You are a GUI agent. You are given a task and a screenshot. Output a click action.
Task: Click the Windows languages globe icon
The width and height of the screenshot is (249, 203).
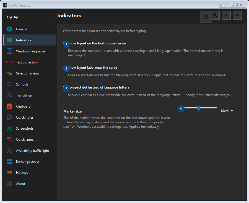[x=9, y=51]
